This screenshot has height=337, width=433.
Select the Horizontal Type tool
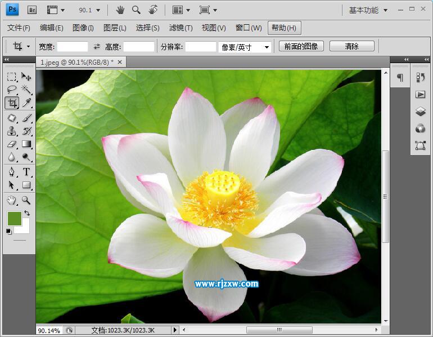[26, 172]
